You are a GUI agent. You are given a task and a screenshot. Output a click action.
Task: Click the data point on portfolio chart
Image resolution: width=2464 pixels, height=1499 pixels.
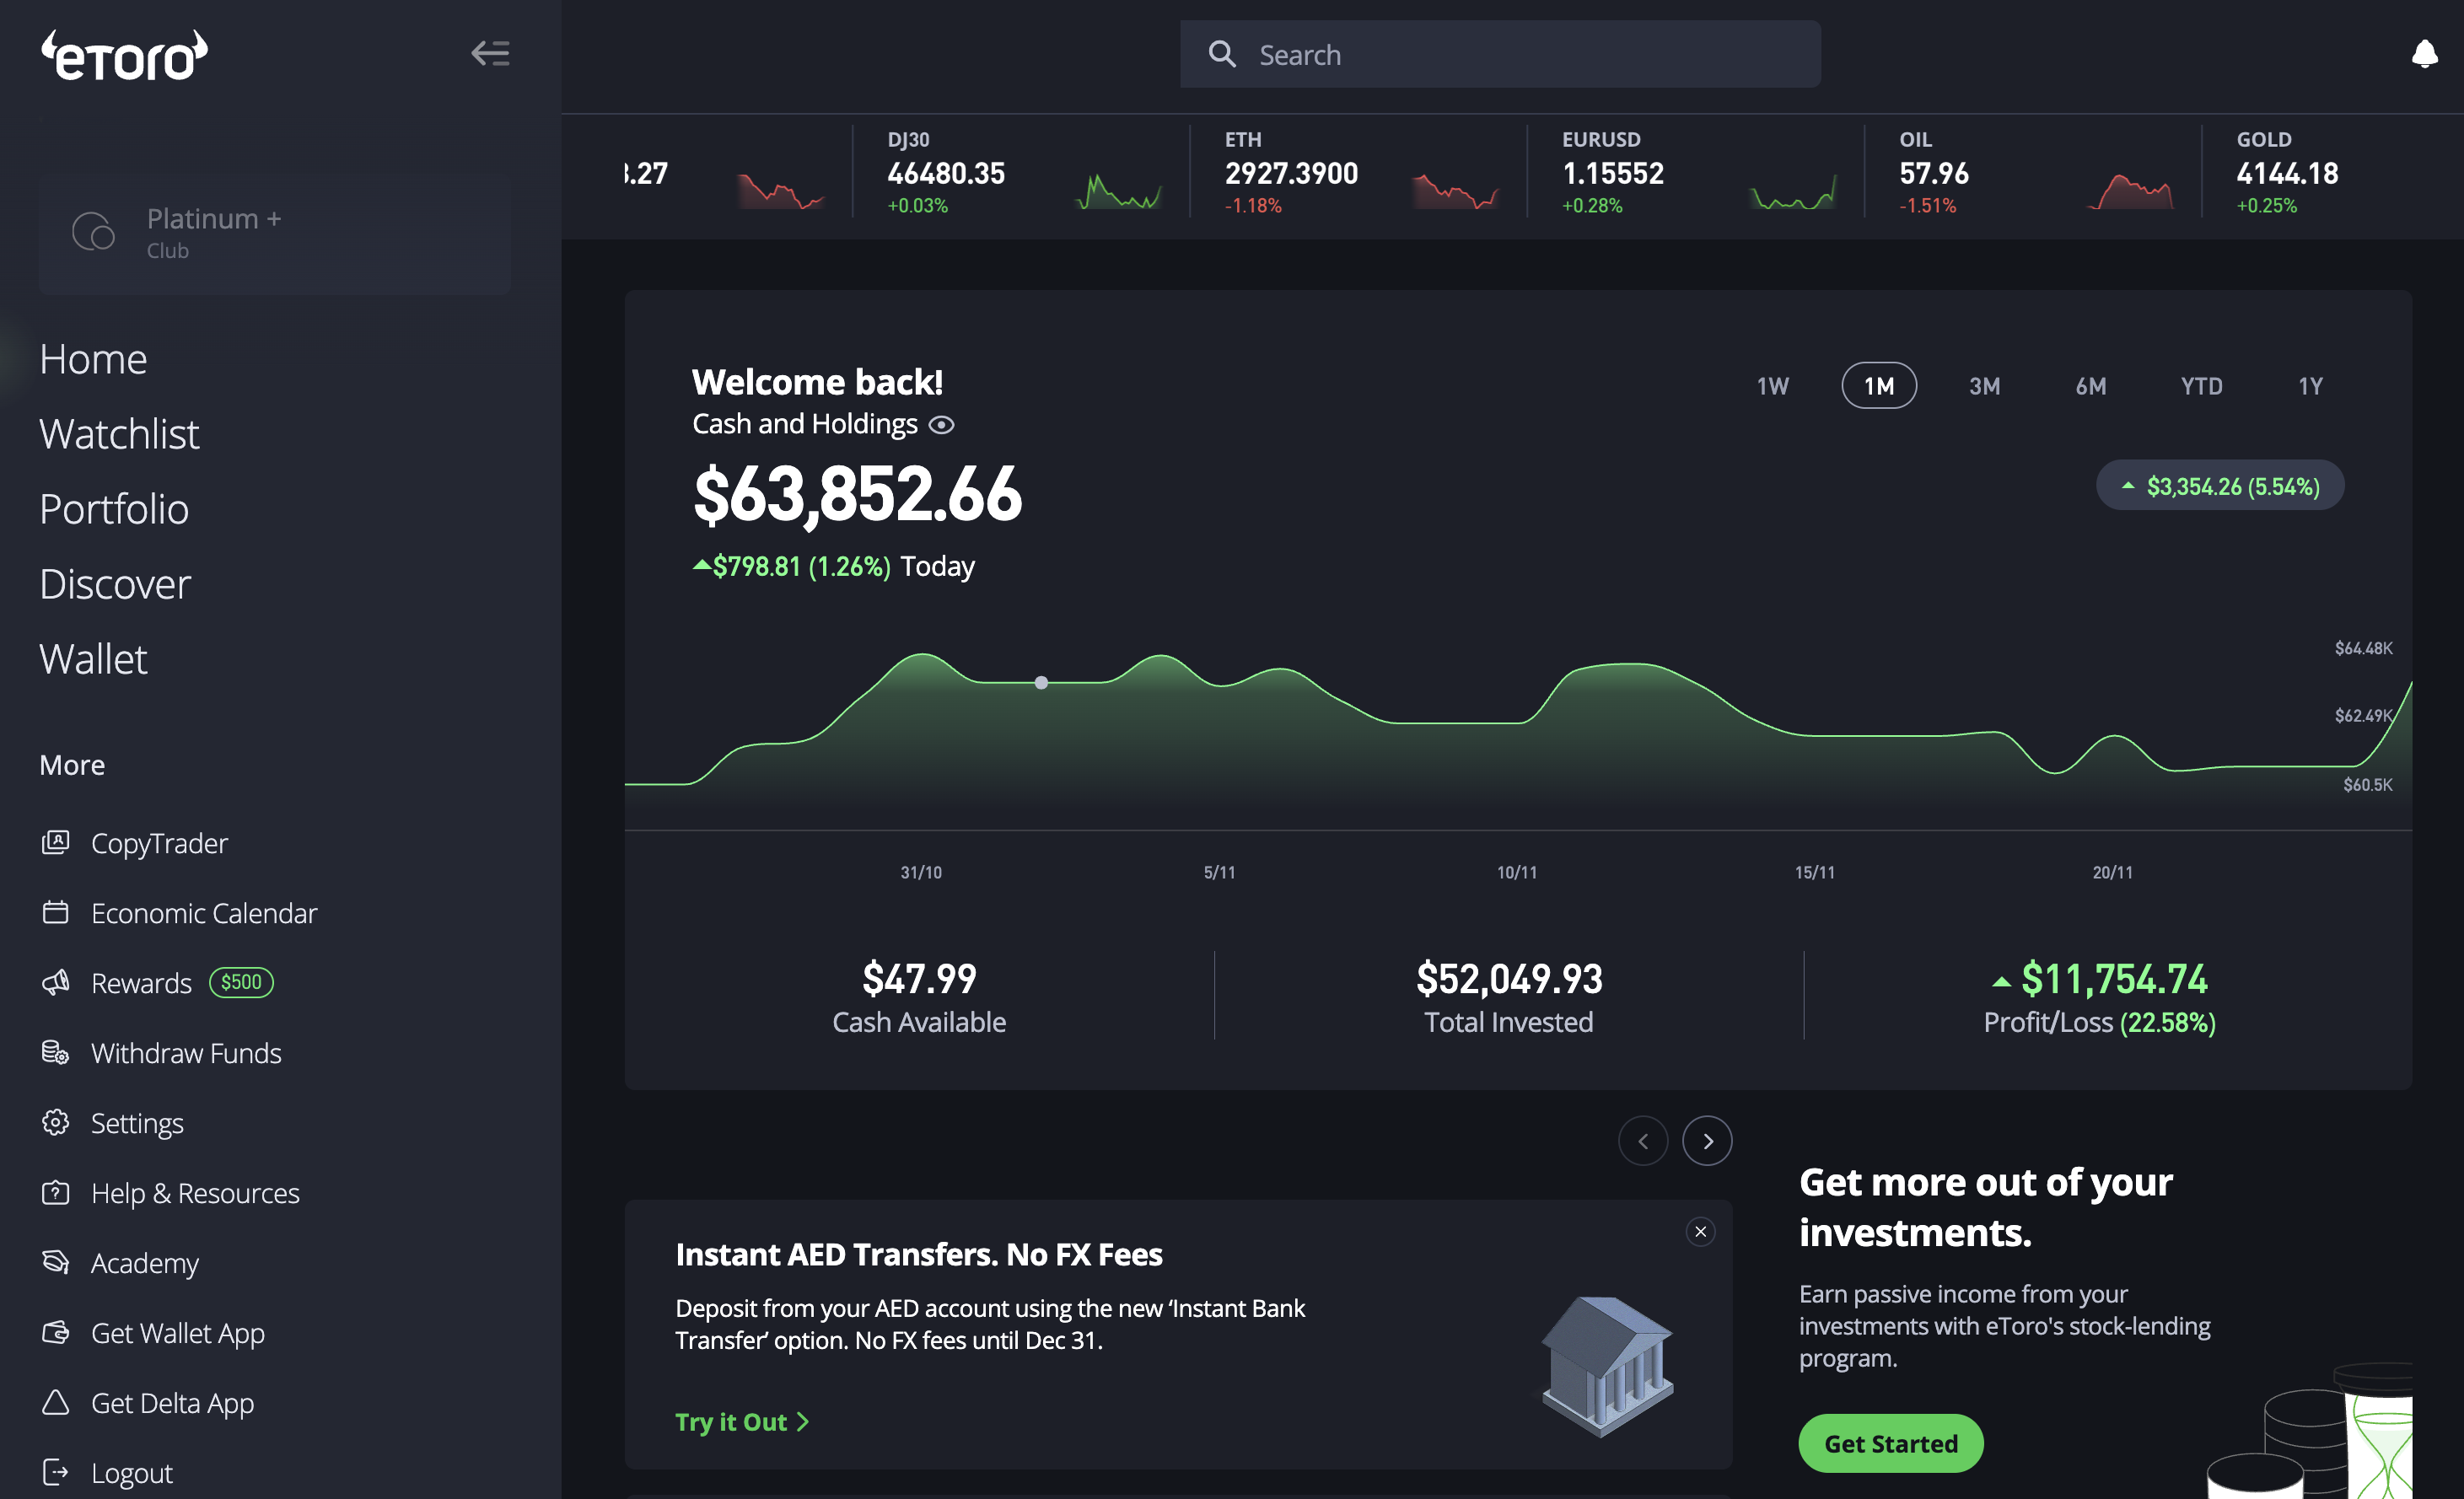click(1041, 682)
